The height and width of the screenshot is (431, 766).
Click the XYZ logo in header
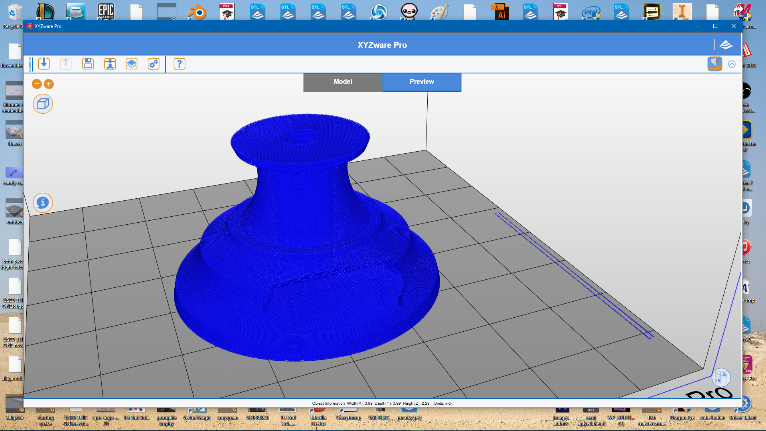click(726, 45)
